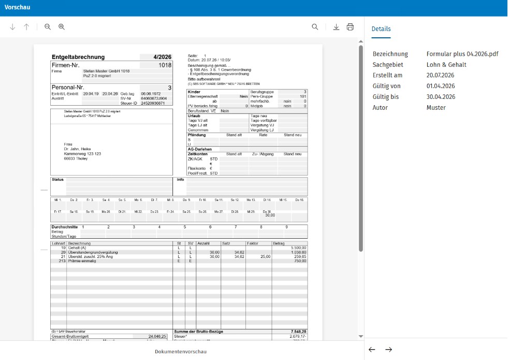Click the 'Gehalt (A)' wage row
509x360 pixels.
[x=179, y=248]
